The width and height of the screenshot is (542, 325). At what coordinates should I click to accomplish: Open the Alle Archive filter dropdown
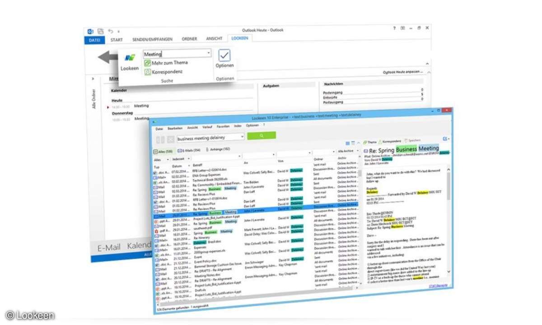358,151
